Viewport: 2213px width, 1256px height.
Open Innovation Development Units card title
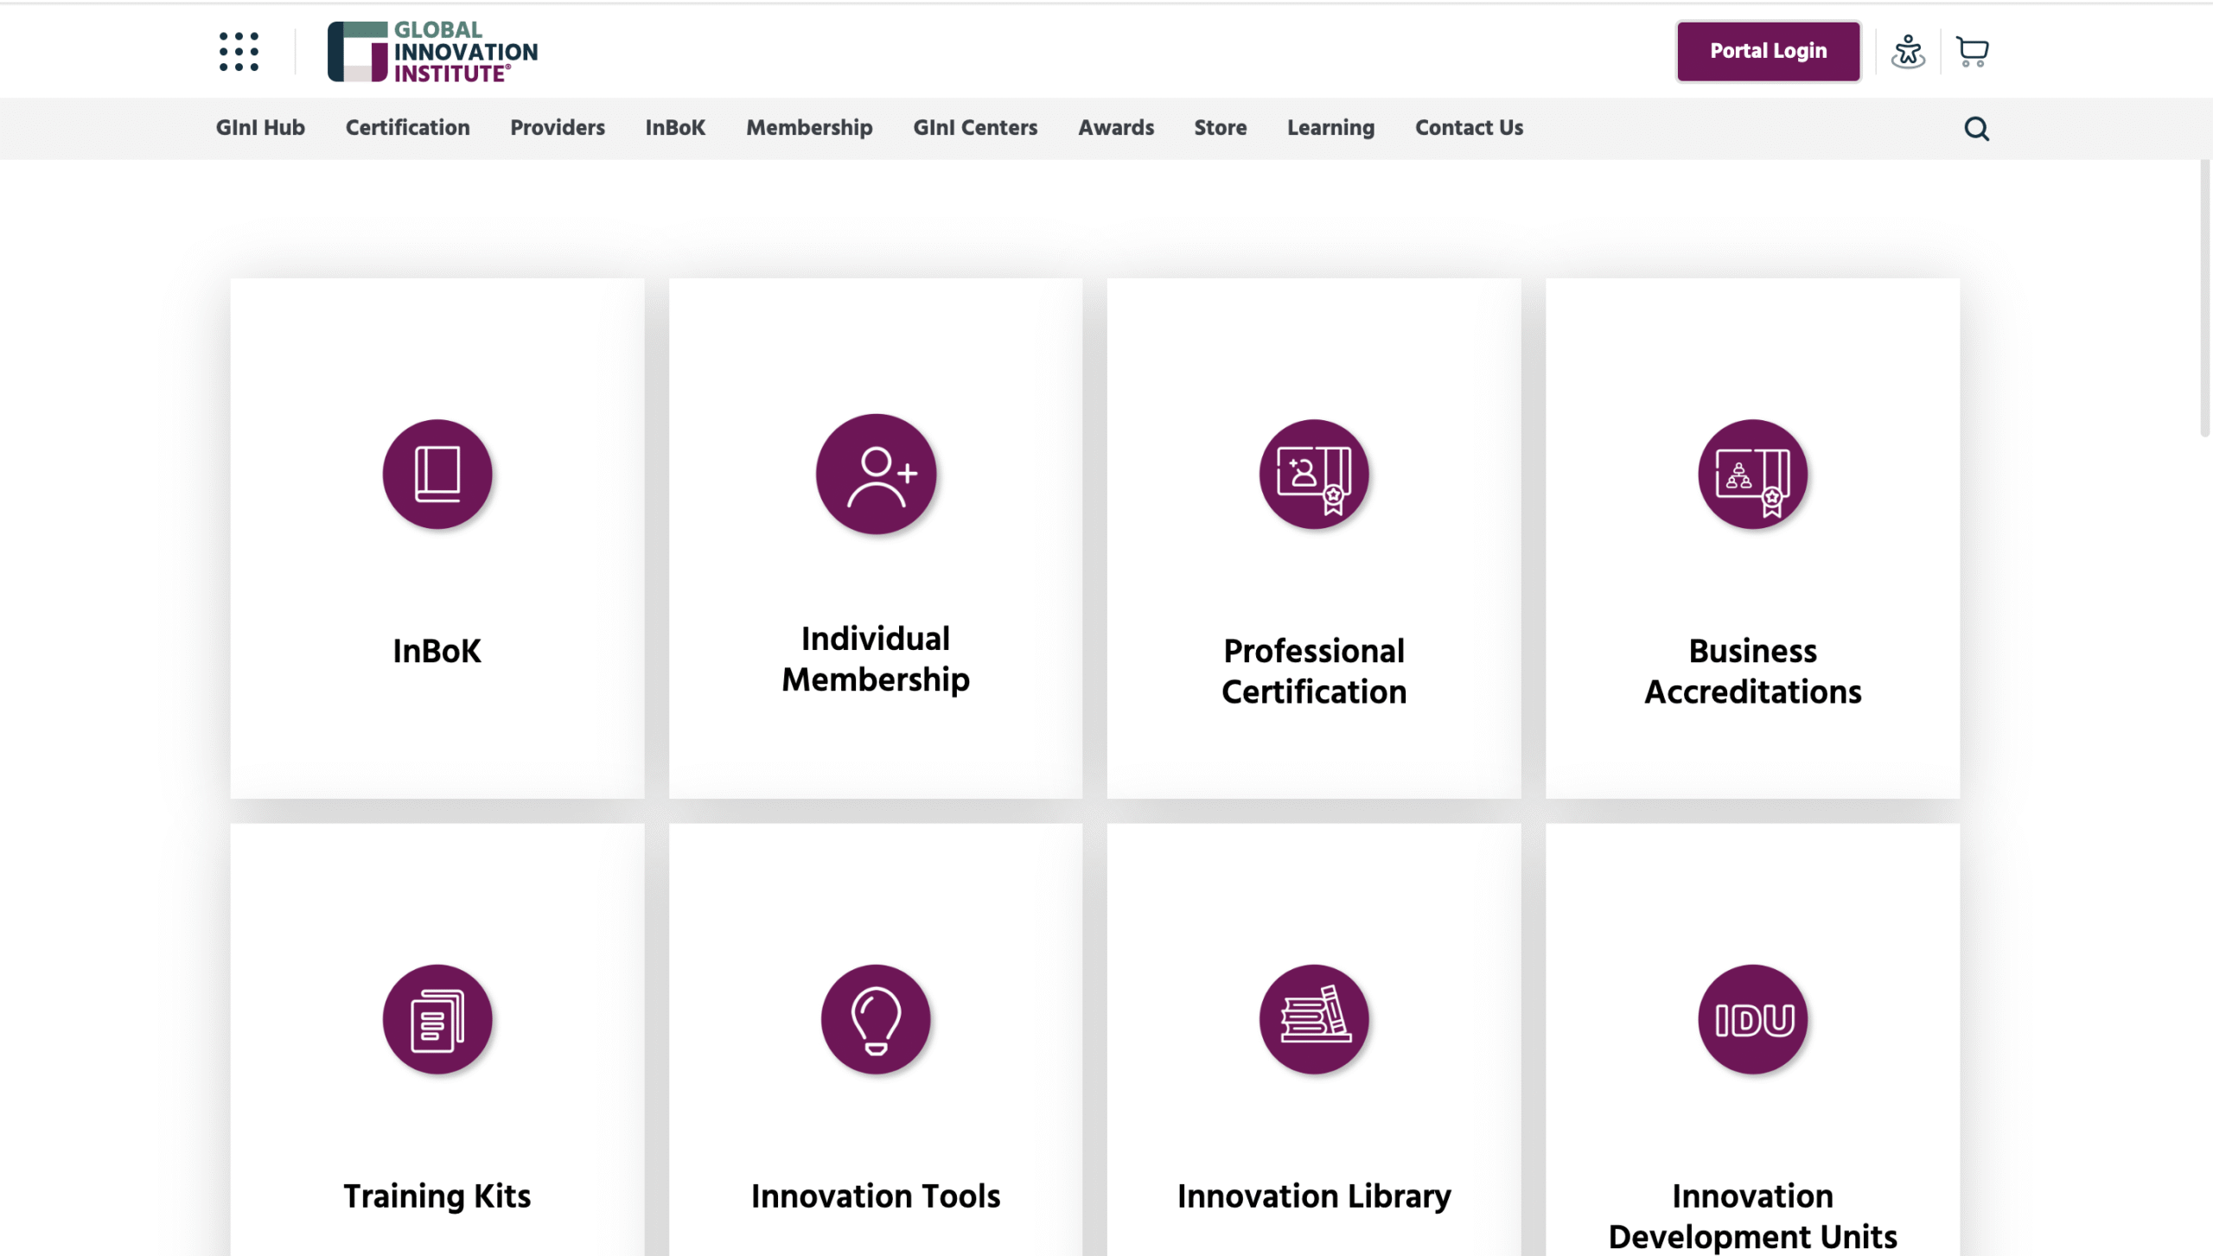[x=1752, y=1216]
